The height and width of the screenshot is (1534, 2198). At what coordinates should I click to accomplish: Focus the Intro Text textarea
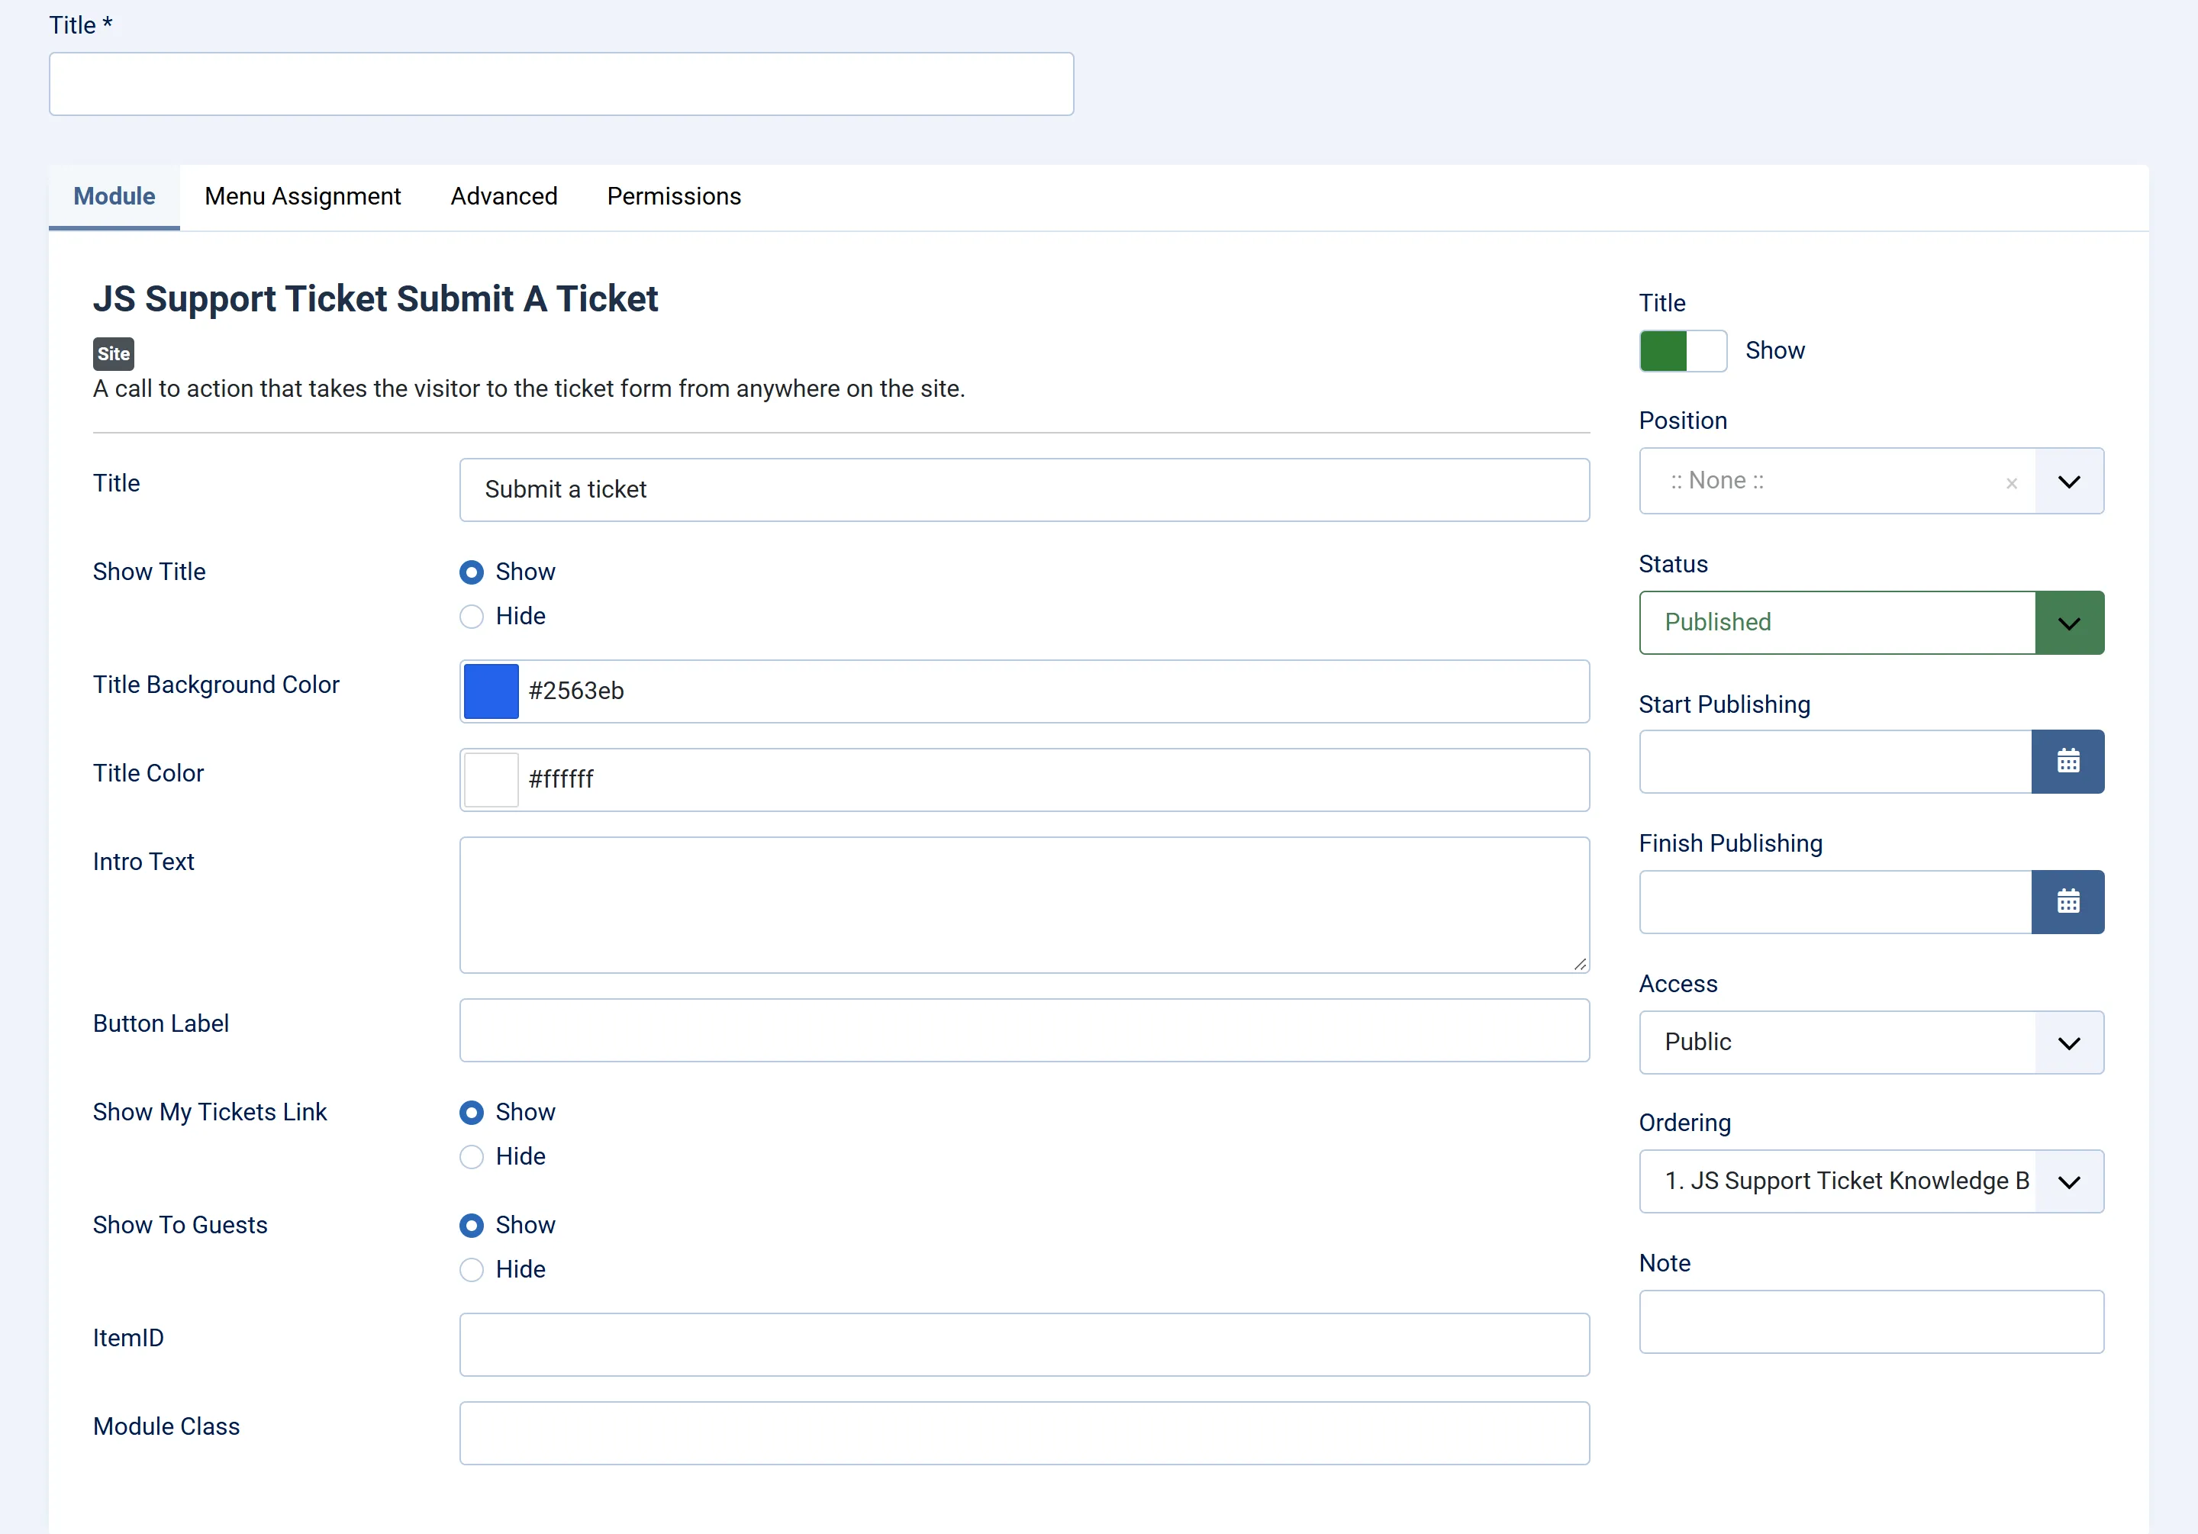pos(1024,905)
